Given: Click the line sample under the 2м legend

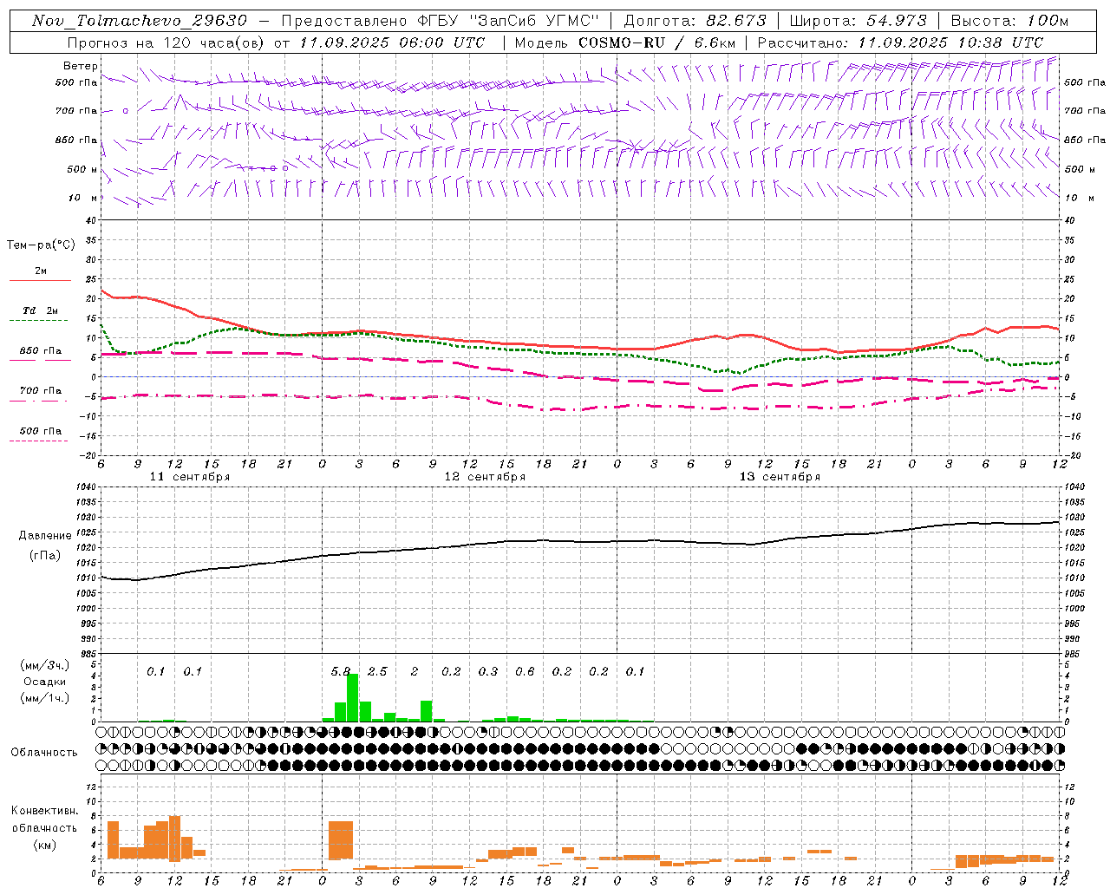Looking at the screenshot, I should tap(40, 280).
